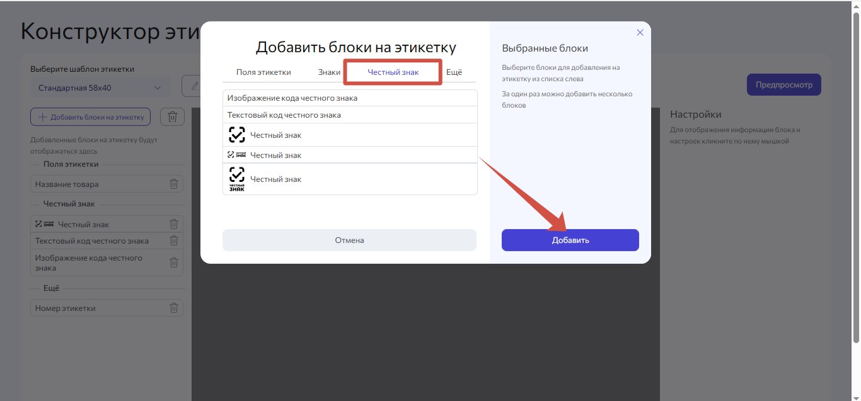Open the Знаки tab
The width and height of the screenshot is (861, 401).
coord(329,72)
